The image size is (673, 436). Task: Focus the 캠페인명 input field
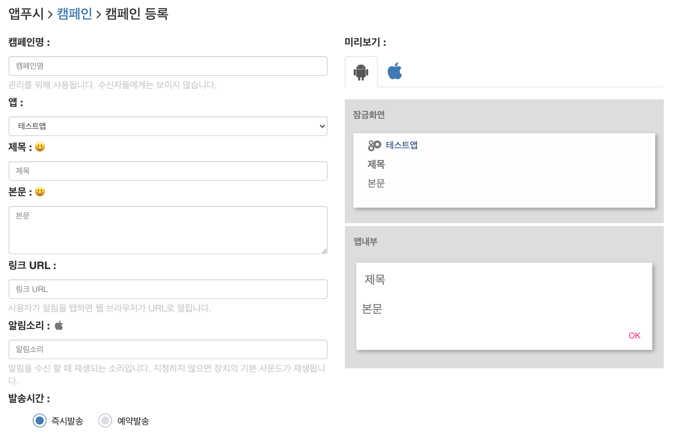[x=168, y=66]
